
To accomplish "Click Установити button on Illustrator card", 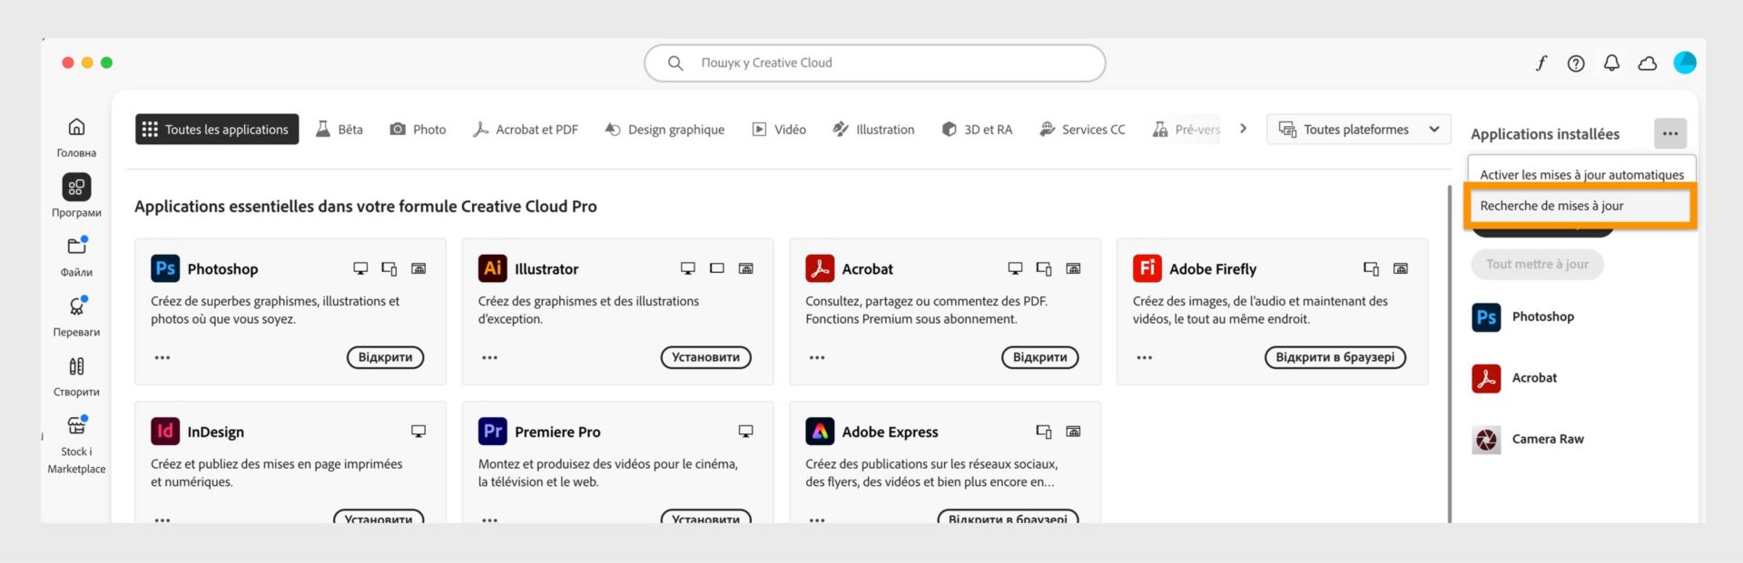I will 705,357.
